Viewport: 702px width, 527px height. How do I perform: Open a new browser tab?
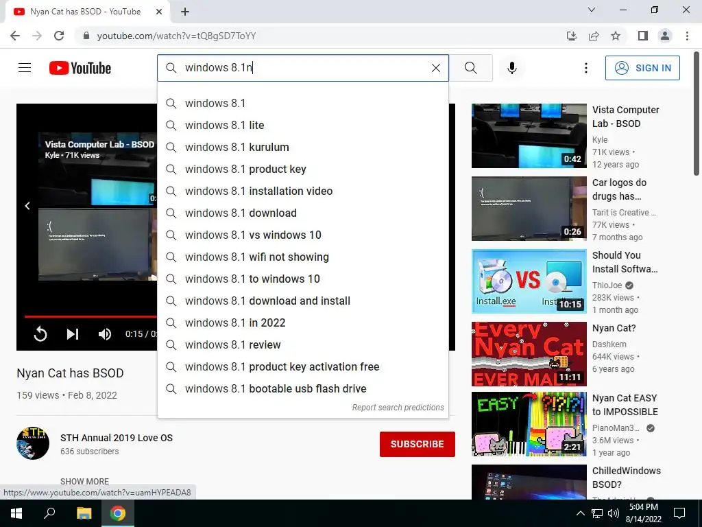click(x=185, y=12)
